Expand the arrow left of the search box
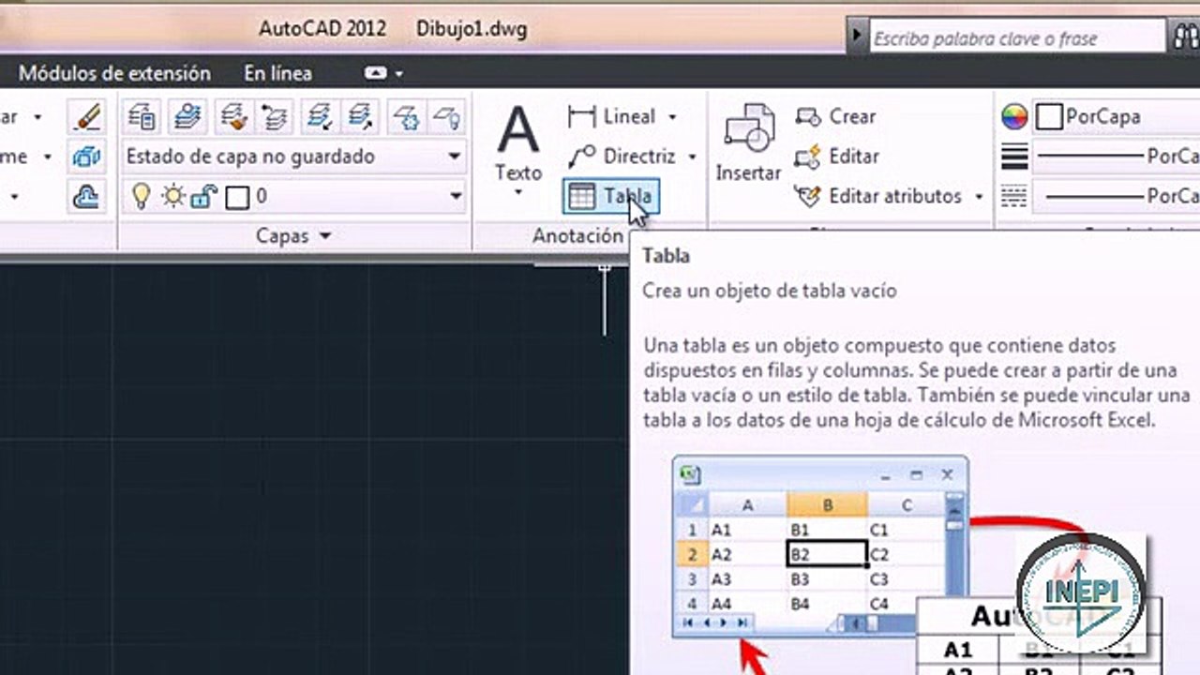 (x=856, y=37)
